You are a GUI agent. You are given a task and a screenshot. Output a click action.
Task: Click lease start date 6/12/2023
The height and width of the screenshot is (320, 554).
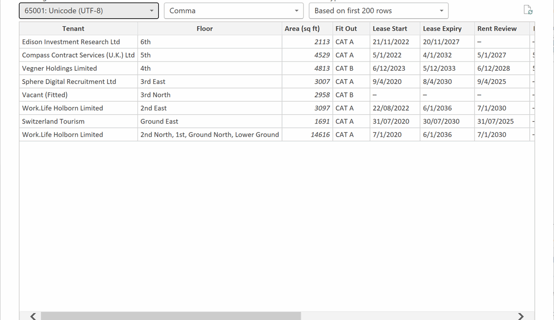point(395,68)
